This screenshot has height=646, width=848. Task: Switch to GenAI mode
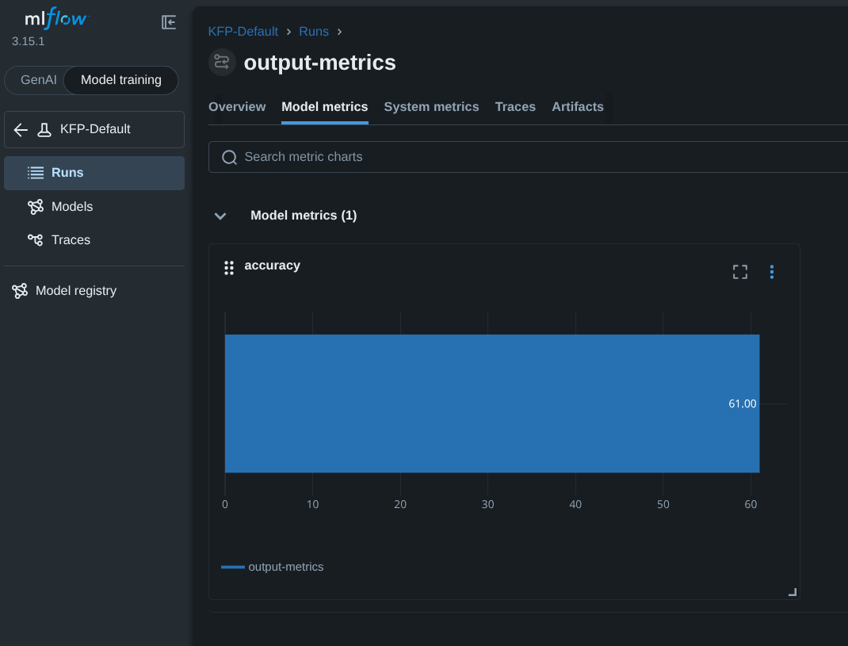click(x=38, y=80)
